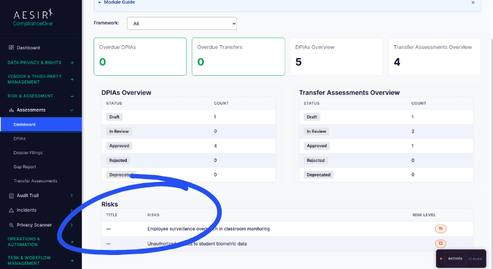This screenshot has height=269, width=493.
Task: Open the Transfer Assessments submenu item
Action: tap(35, 181)
